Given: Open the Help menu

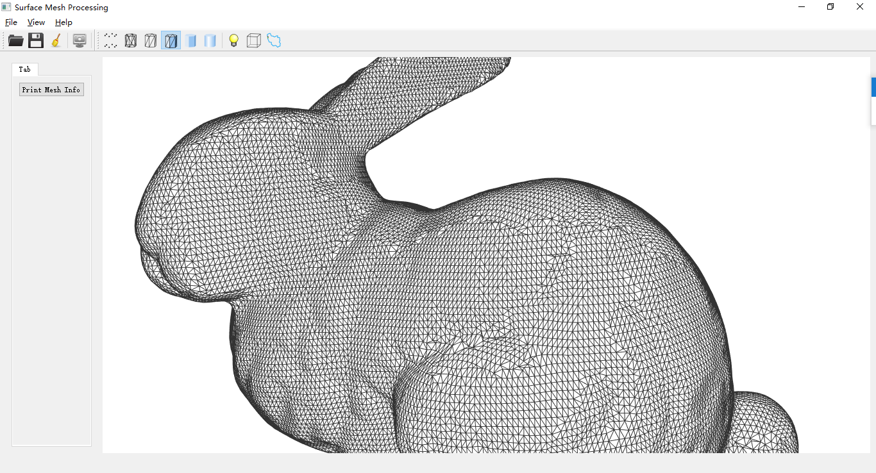Looking at the screenshot, I should [63, 22].
